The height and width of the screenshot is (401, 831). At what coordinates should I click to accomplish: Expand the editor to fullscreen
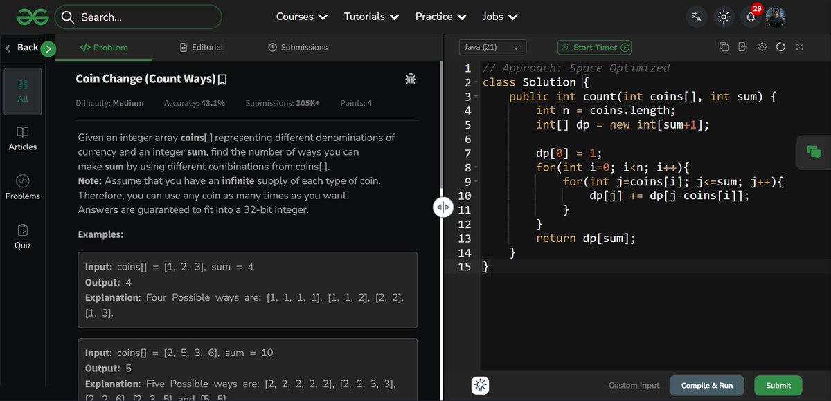click(800, 47)
